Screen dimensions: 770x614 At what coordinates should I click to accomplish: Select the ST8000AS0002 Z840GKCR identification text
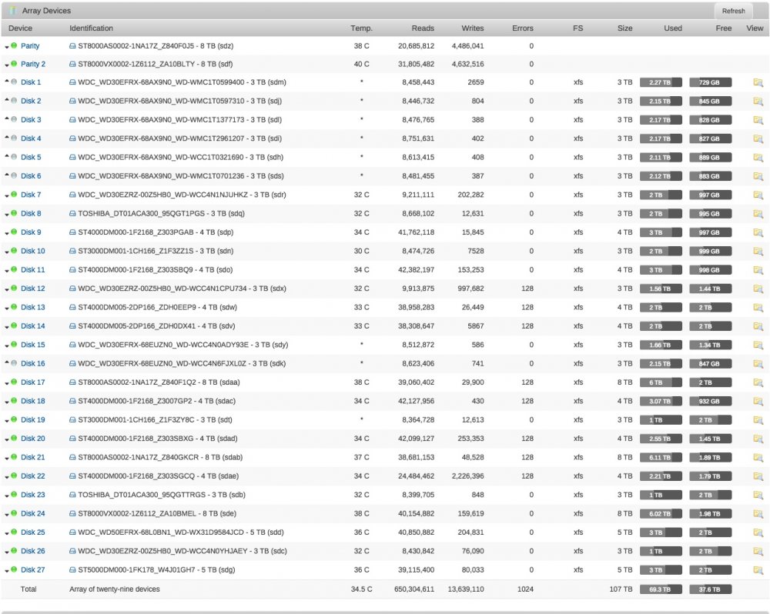(161, 457)
